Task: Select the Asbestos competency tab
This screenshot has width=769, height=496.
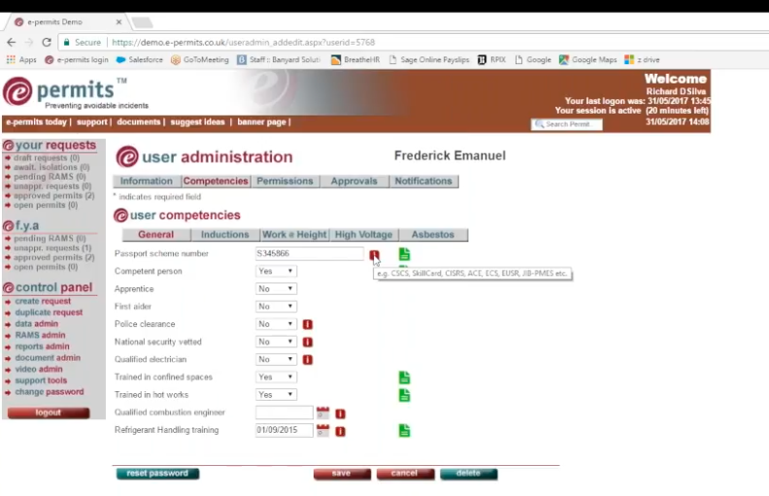Action: [x=433, y=235]
